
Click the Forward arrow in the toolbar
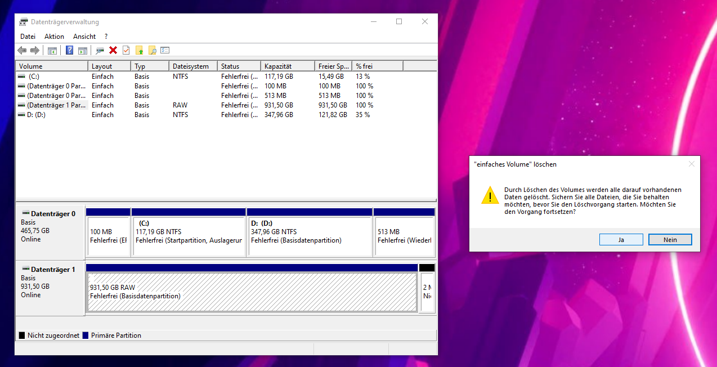(x=35, y=50)
